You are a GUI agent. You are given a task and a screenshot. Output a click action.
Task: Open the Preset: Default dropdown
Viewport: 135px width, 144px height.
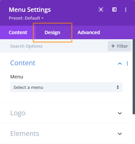pyautogui.click(x=26, y=18)
